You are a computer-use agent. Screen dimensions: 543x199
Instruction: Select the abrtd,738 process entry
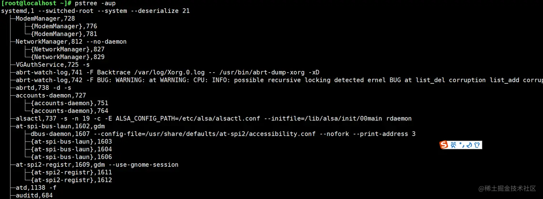pyautogui.click(x=43, y=88)
